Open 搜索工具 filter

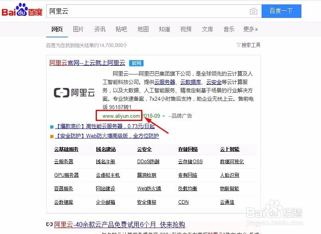coord(248,45)
